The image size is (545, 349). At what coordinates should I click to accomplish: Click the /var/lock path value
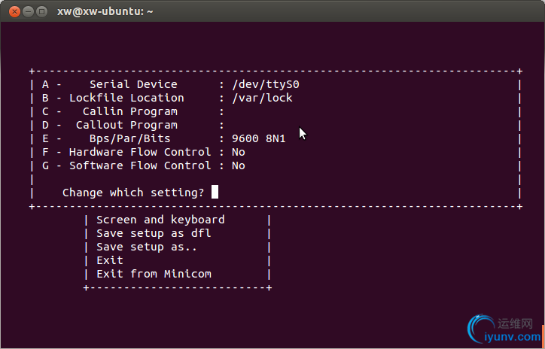[x=262, y=98]
